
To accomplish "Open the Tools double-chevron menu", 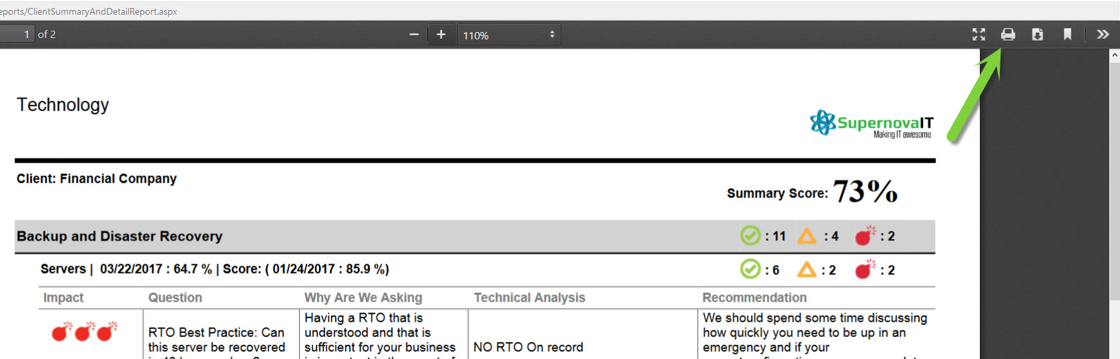I will tap(1103, 34).
